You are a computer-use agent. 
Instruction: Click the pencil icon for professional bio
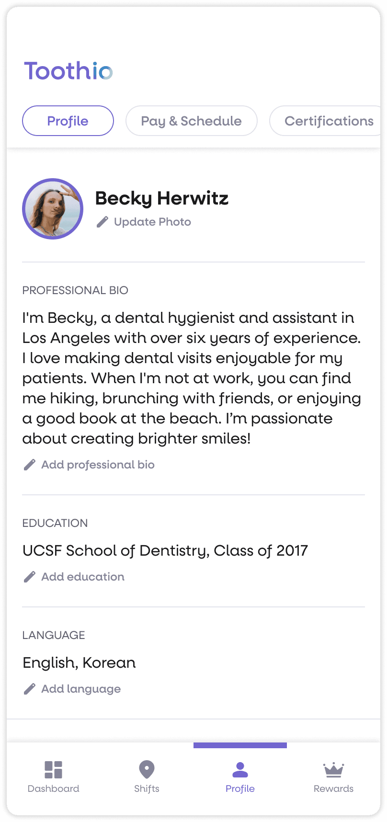(x=30, y=465)
